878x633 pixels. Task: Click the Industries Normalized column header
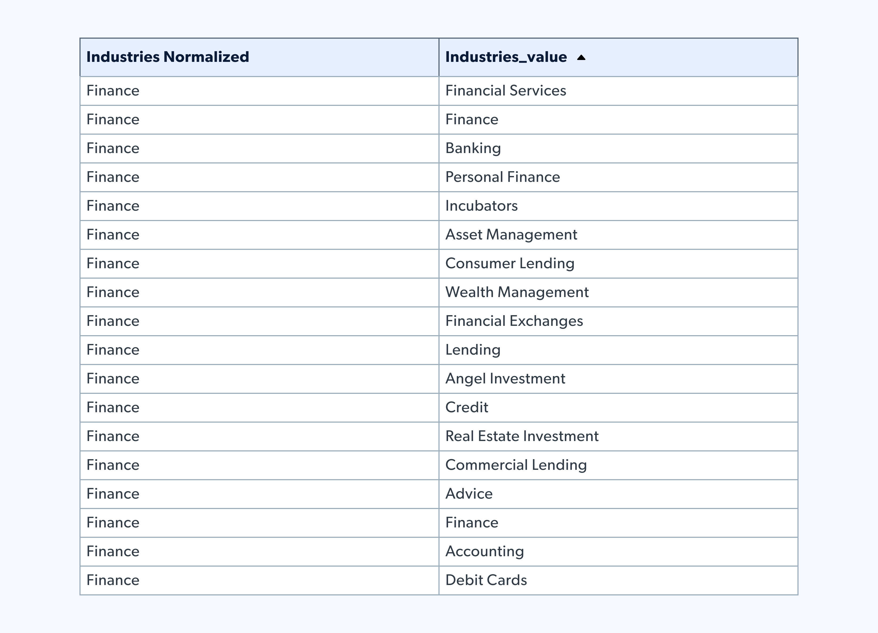coord(167,57)
